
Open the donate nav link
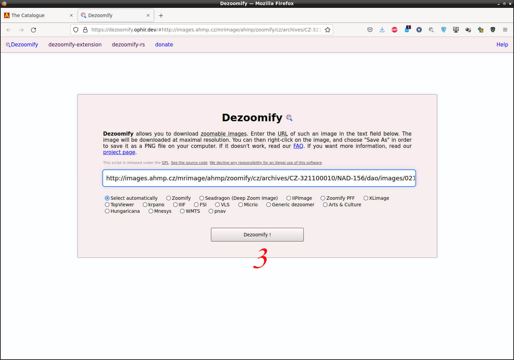164,44
